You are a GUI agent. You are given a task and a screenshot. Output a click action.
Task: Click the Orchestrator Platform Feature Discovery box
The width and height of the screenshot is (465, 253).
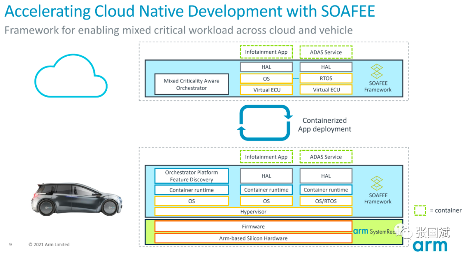click(192, 176)
